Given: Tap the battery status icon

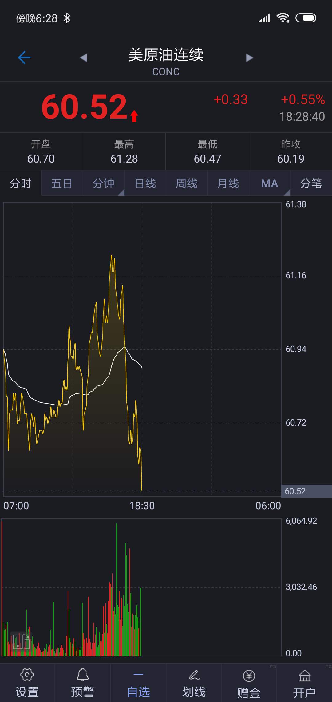Looking at the screenshot, I should point(306,18).
